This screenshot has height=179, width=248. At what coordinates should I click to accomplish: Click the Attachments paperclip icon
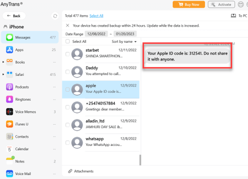(70, 171)
